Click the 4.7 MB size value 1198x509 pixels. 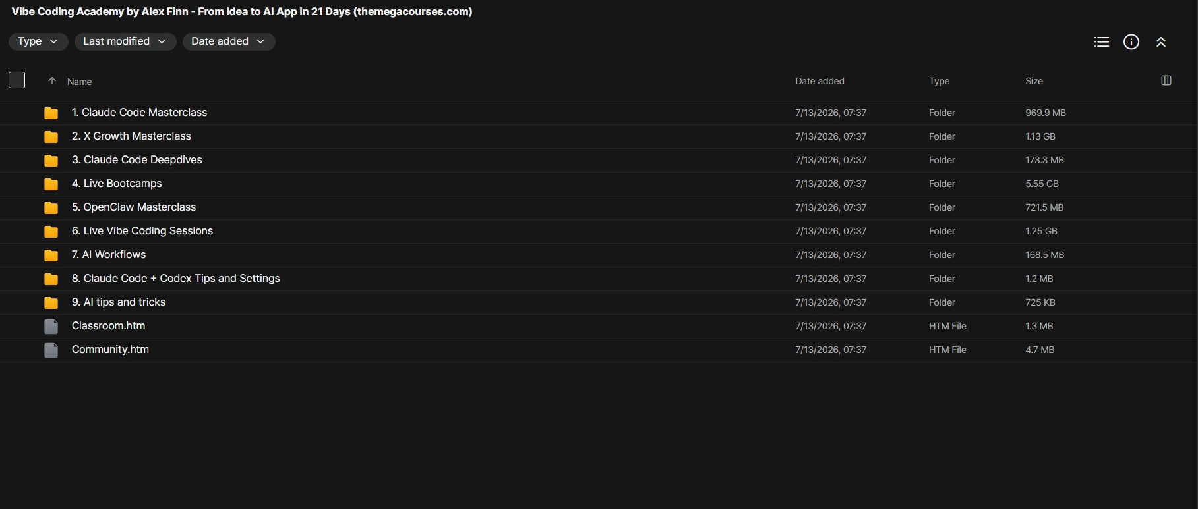(x=1040, y=350)
